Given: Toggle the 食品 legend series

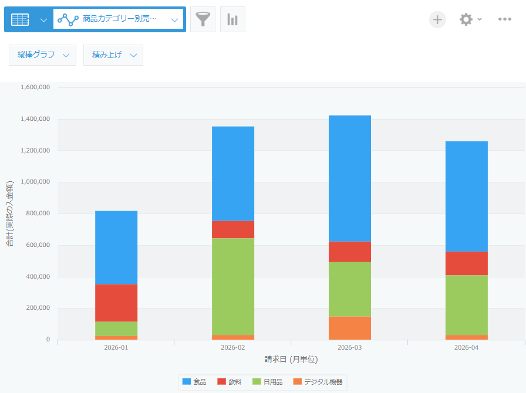Looking at the screenshot, I should [194, 382].
